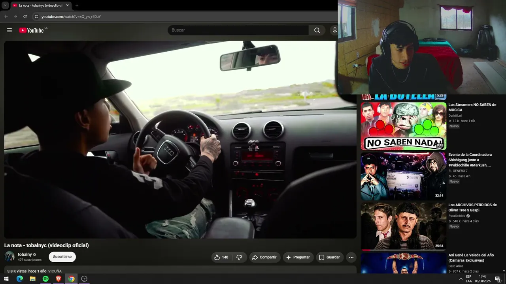Visit the DarkiiiLol channel name
506x284 pixels.
tap(455, 116)
